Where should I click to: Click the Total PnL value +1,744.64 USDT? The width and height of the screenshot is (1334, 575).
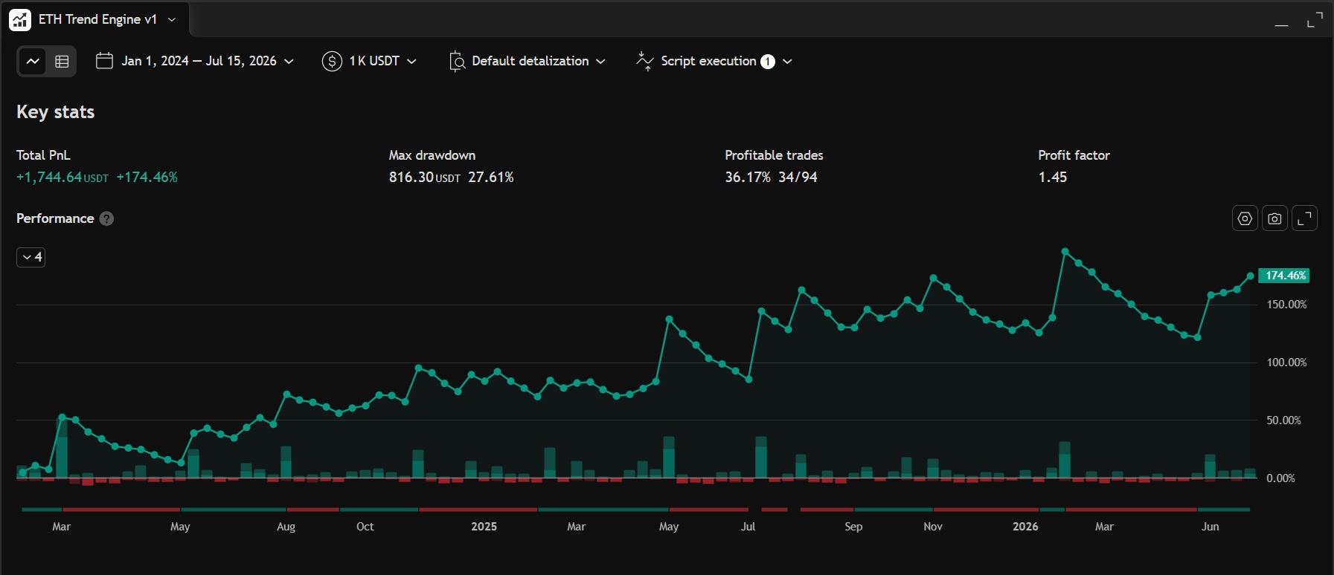pos(62,178)
